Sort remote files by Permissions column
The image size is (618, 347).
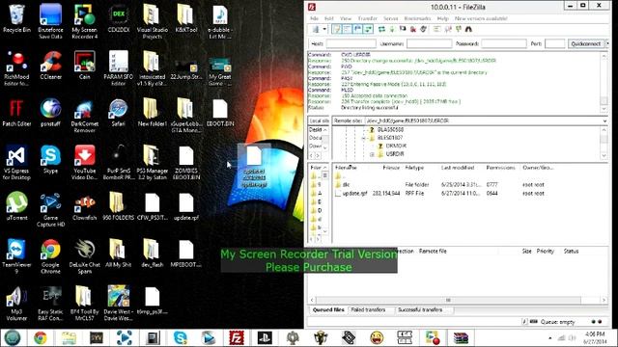point(500,168)
